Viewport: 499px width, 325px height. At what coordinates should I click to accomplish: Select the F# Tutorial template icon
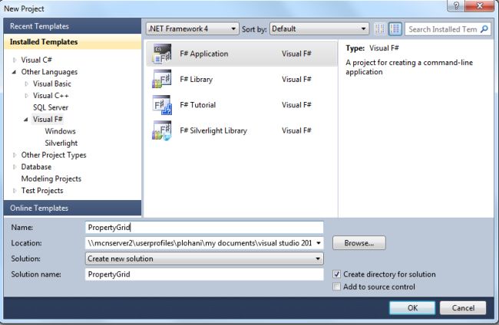[x=162, y=105]
